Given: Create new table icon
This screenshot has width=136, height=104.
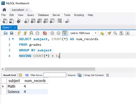Looking at the screenshot, I should (33, 21).
